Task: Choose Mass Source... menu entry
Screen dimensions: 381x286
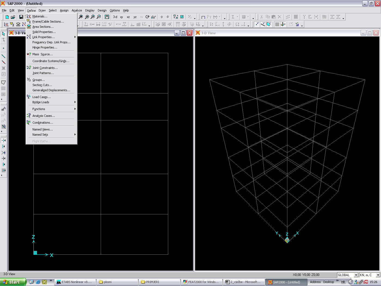Action: point(51,54)
